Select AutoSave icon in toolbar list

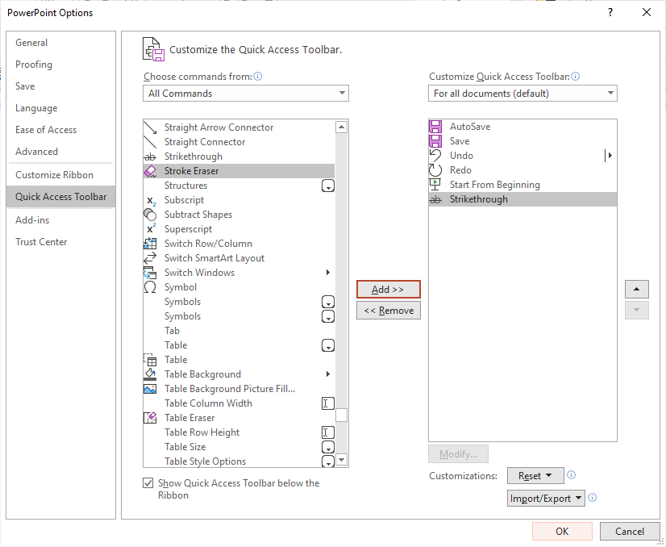pyautogui.click(x=435, y=127)
